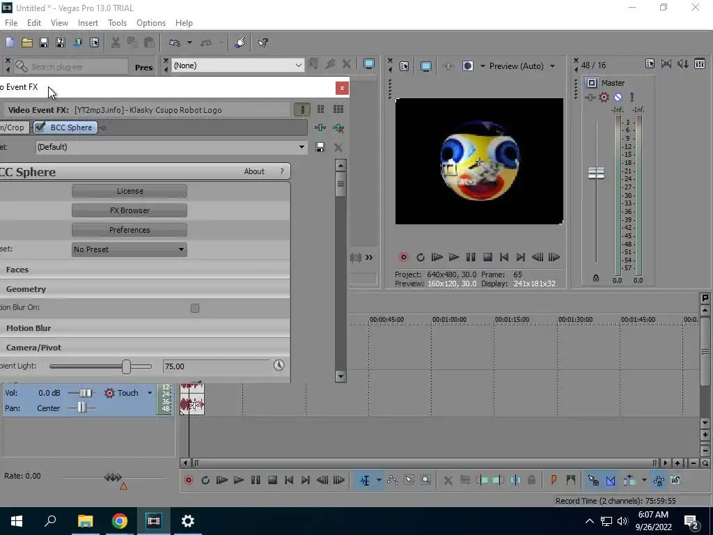Click the Save toolbar icon
Viewport: 713px width, 535px height.
(44, 42)
